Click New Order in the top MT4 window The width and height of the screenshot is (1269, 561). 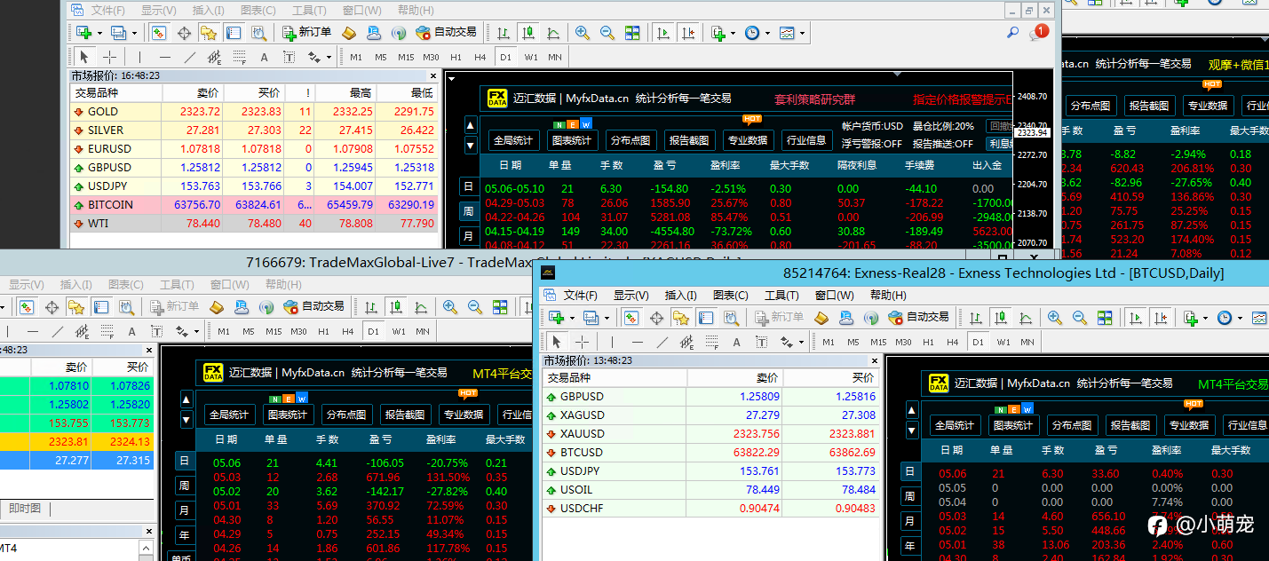point(307,33)
